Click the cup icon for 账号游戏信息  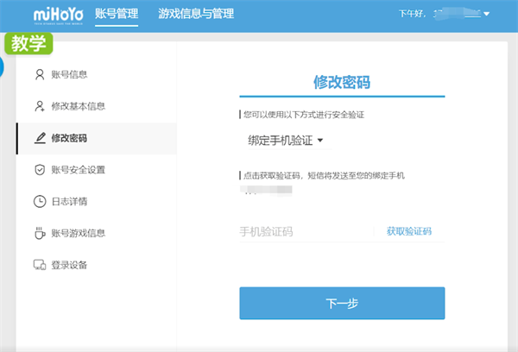[39, 233]
